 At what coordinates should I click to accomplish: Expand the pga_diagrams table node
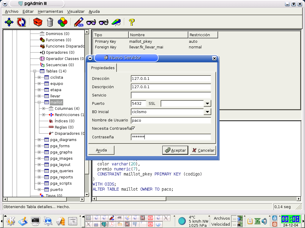click(39, 140)
